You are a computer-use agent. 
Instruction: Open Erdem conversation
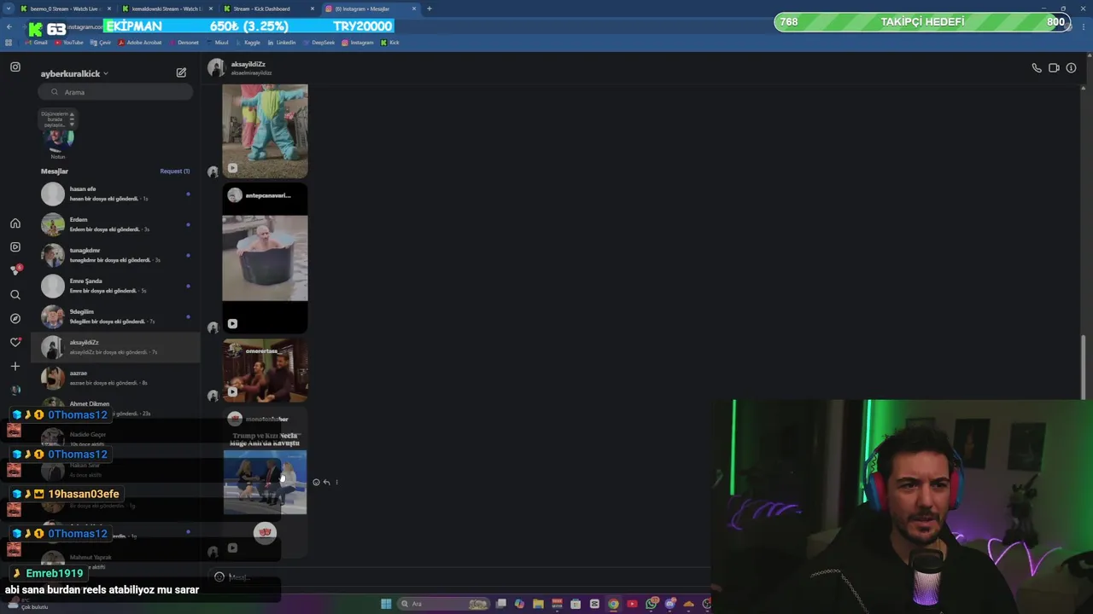[x=116, y=224]
